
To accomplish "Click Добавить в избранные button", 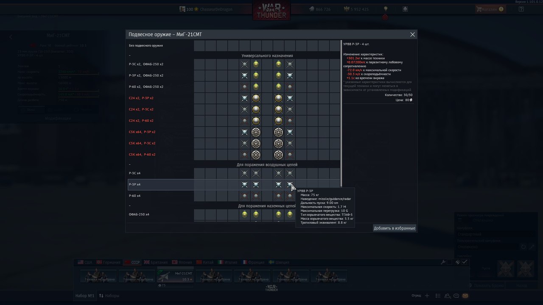I will [x=394, y=228].
